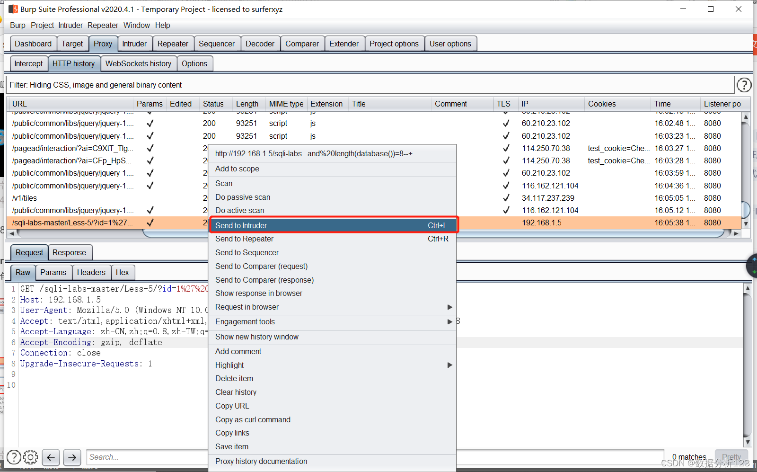Viewport: 757px width, 472px height.
Task: Go to previous search match arrow
Action: pos(51,457)
